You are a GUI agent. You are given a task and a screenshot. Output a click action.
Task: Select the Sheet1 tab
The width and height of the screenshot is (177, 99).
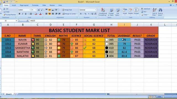coord(9,94)
